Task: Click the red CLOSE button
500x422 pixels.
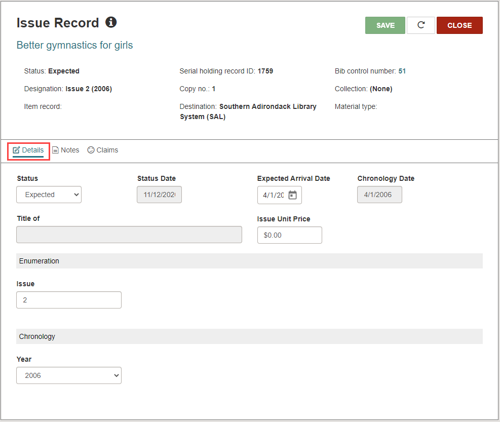Action: click(459, 25)
